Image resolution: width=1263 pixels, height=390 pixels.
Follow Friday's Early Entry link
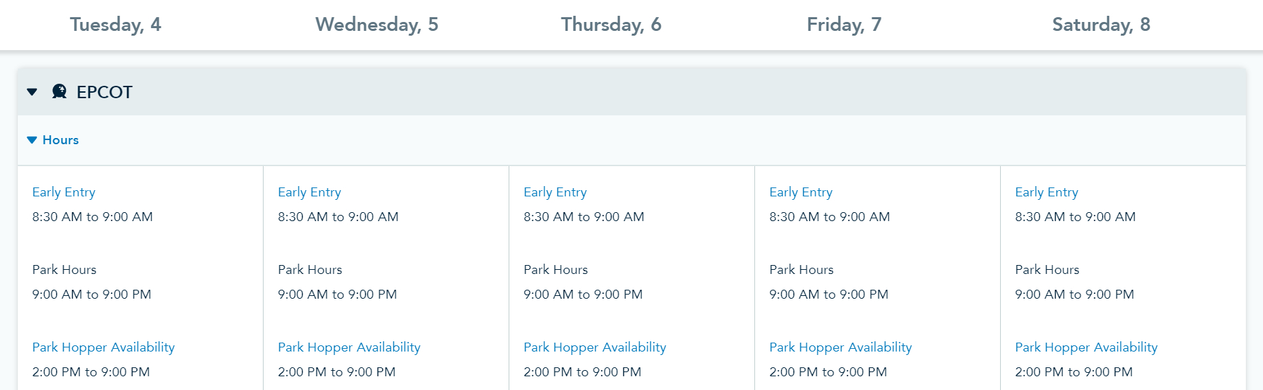pyautogui.click(x=801, y=192)
